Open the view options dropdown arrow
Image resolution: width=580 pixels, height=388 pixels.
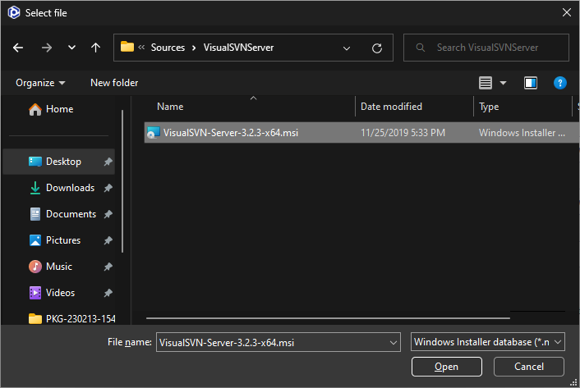tap(503, 83)
